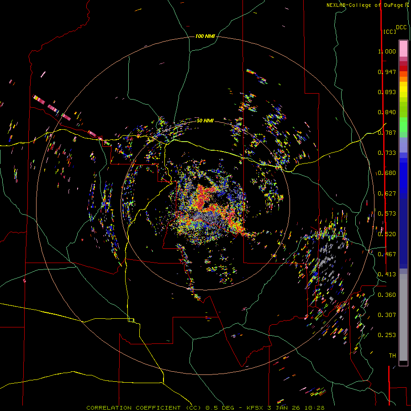Pick the gray segment of the color bar
This screenshot has height=411, width=411.
403,317
